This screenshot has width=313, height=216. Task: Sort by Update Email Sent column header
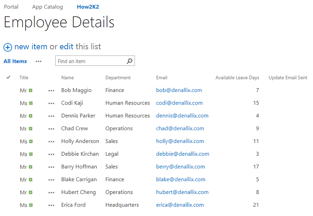click(288, 78)
